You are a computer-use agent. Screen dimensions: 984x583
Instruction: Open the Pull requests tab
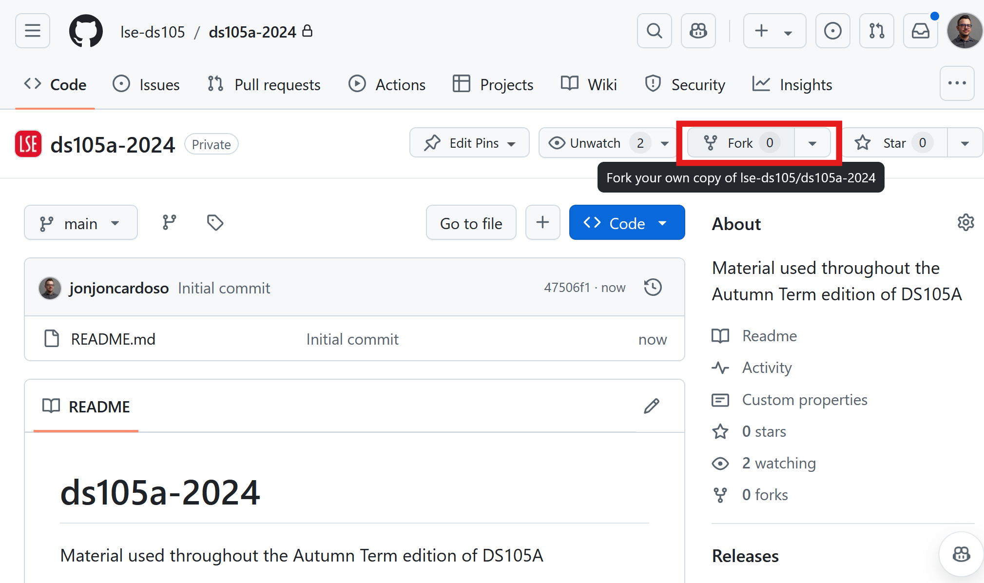click(264, 84)
